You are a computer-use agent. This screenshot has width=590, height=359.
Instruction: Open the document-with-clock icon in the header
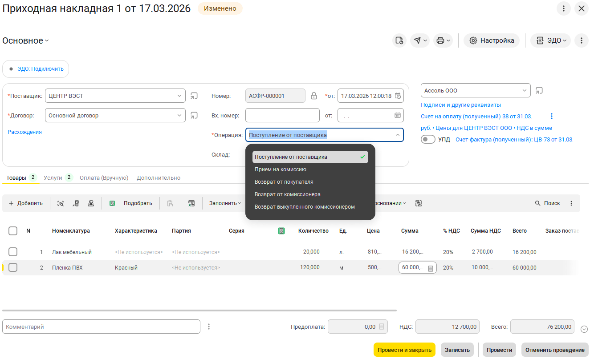pos(399,40)
